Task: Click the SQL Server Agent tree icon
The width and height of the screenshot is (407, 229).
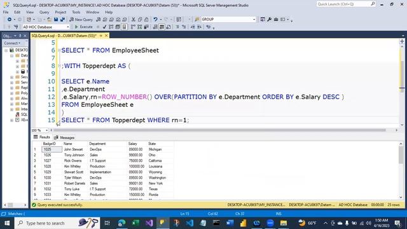Action: 17,114
